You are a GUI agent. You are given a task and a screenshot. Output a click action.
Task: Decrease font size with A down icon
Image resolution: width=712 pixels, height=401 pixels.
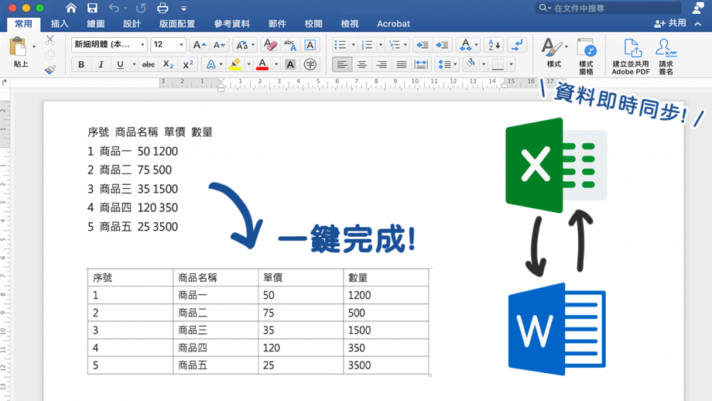point(219,44)
